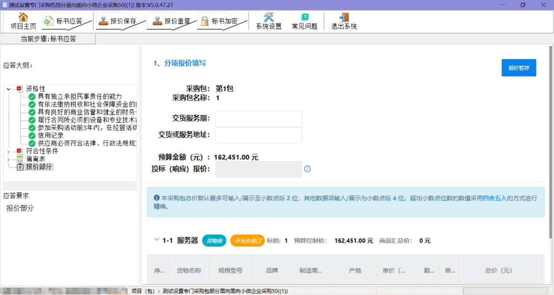
Task: Select the 信用记录 tree item
Action: pos(50,136)
